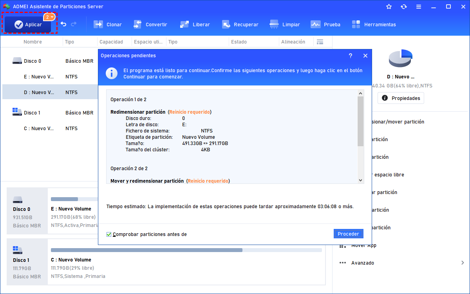Click the Propiedades button
This screenshot has height=294, width=470.
401,98
